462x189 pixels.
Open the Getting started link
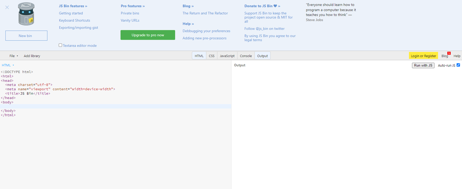[71, 13]
